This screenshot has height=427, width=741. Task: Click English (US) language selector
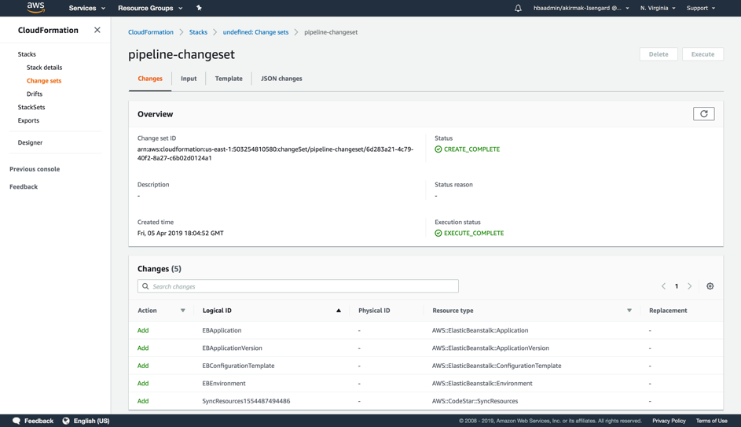tap(91, 421)
